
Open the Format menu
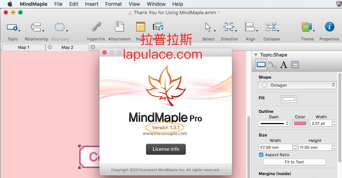113,4
